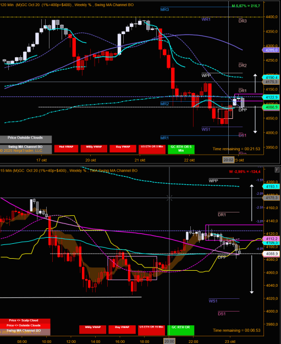This screenshot has height=344, width=281.
Task: Click the MR1 pivot label
Action: coord(164,138)
